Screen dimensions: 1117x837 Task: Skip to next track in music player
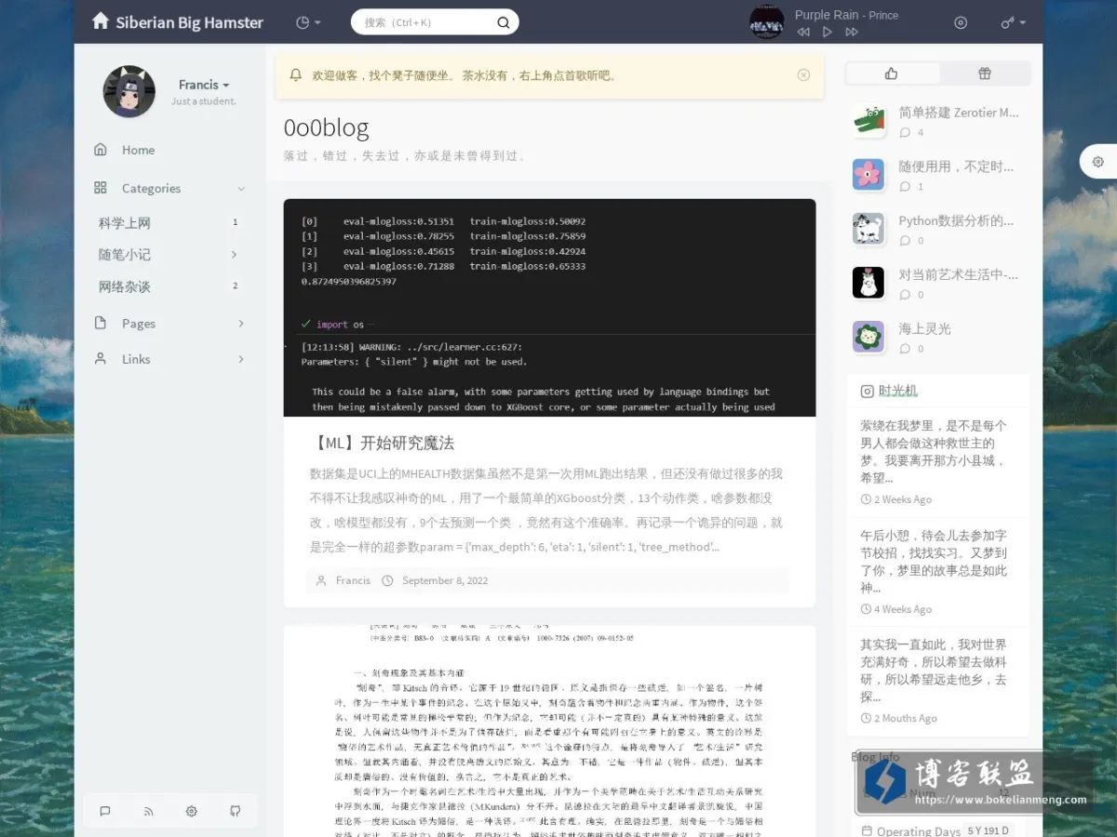(x=852, y=32)
